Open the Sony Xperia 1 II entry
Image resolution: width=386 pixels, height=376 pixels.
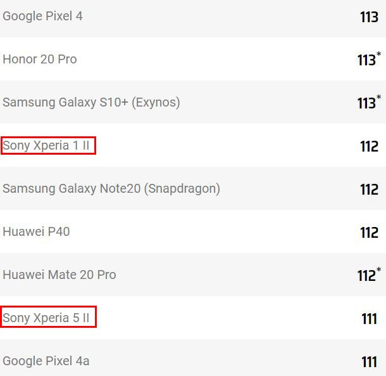pyautogui.click(x=48, y=146)
